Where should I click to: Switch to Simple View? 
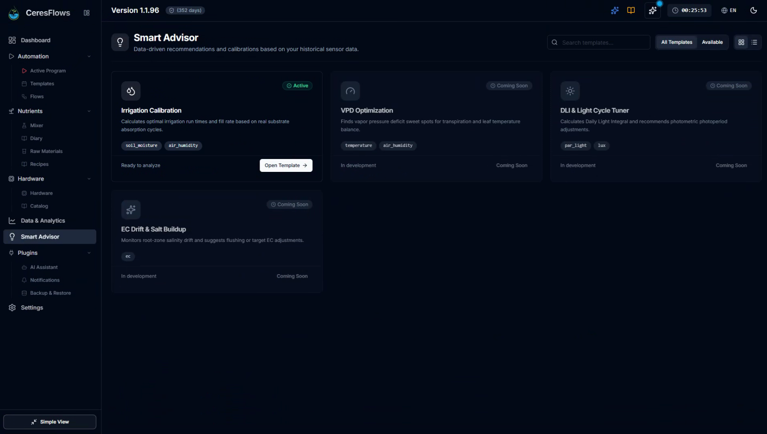click(x=50, y=422)
